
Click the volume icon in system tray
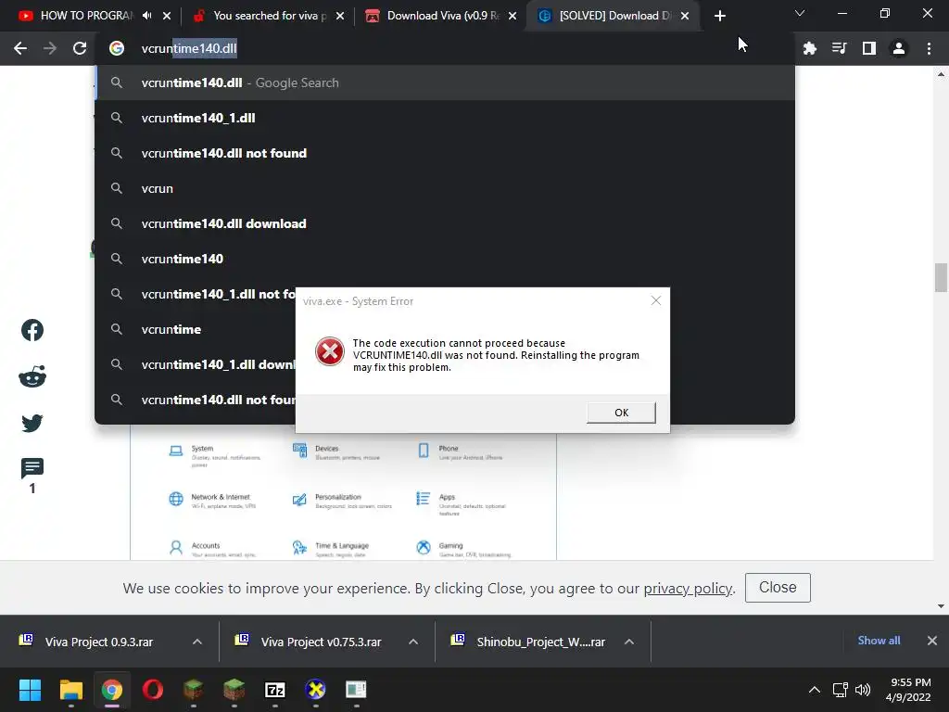[x=863, y=690]
